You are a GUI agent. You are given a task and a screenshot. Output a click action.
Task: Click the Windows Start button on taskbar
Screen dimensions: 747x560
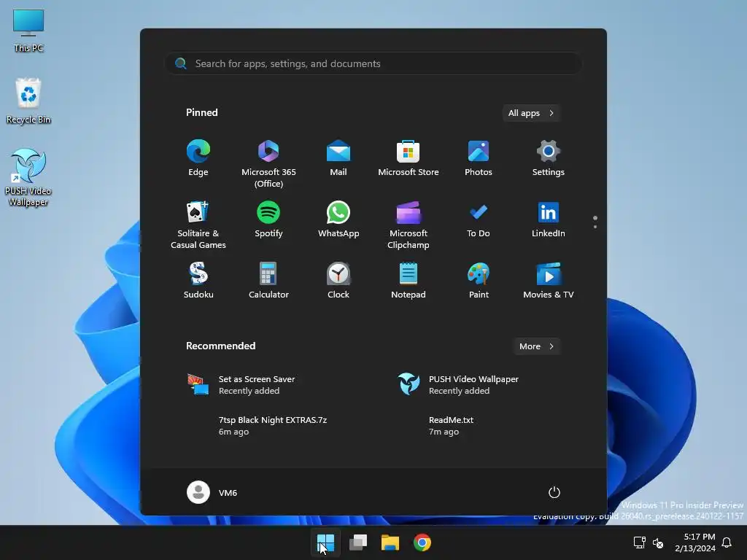(326, 542)
